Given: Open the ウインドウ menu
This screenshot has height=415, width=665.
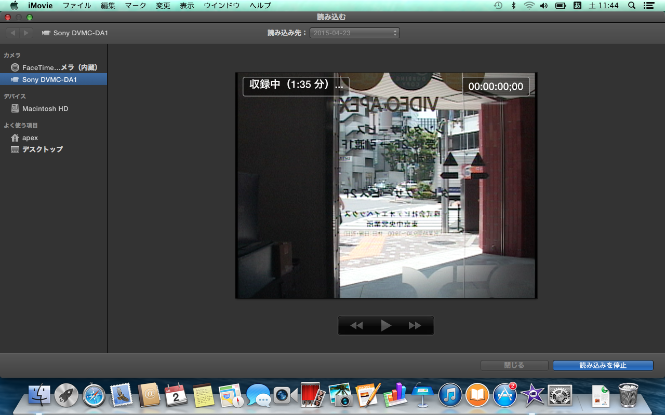Looking at the screenshot, I should click(x=222, y=6).
